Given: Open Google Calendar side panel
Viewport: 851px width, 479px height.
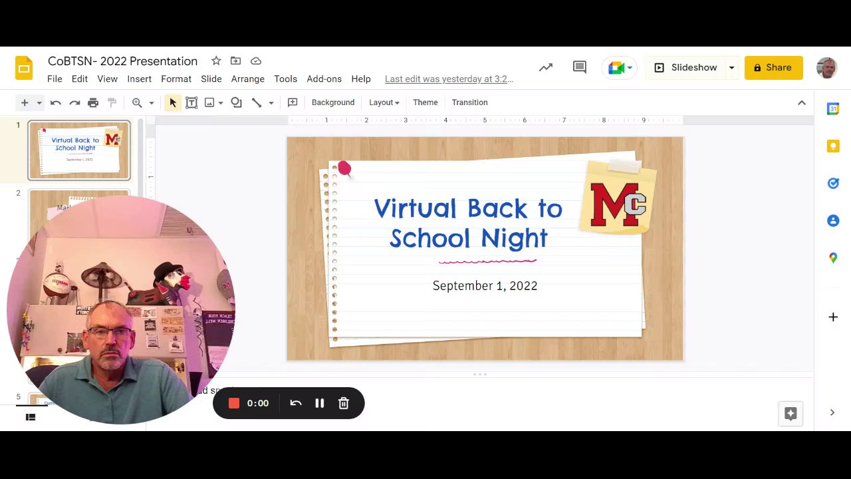Looking at the screenshot, I should pyautogui.click(x=833, y=108).
